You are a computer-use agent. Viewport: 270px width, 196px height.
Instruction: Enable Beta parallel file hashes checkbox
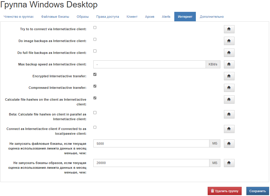click(95, 113)
